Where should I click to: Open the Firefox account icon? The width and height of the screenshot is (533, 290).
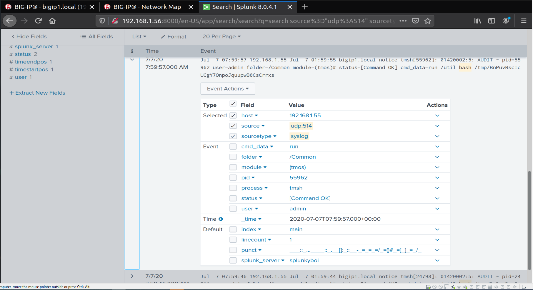[506, 21]
